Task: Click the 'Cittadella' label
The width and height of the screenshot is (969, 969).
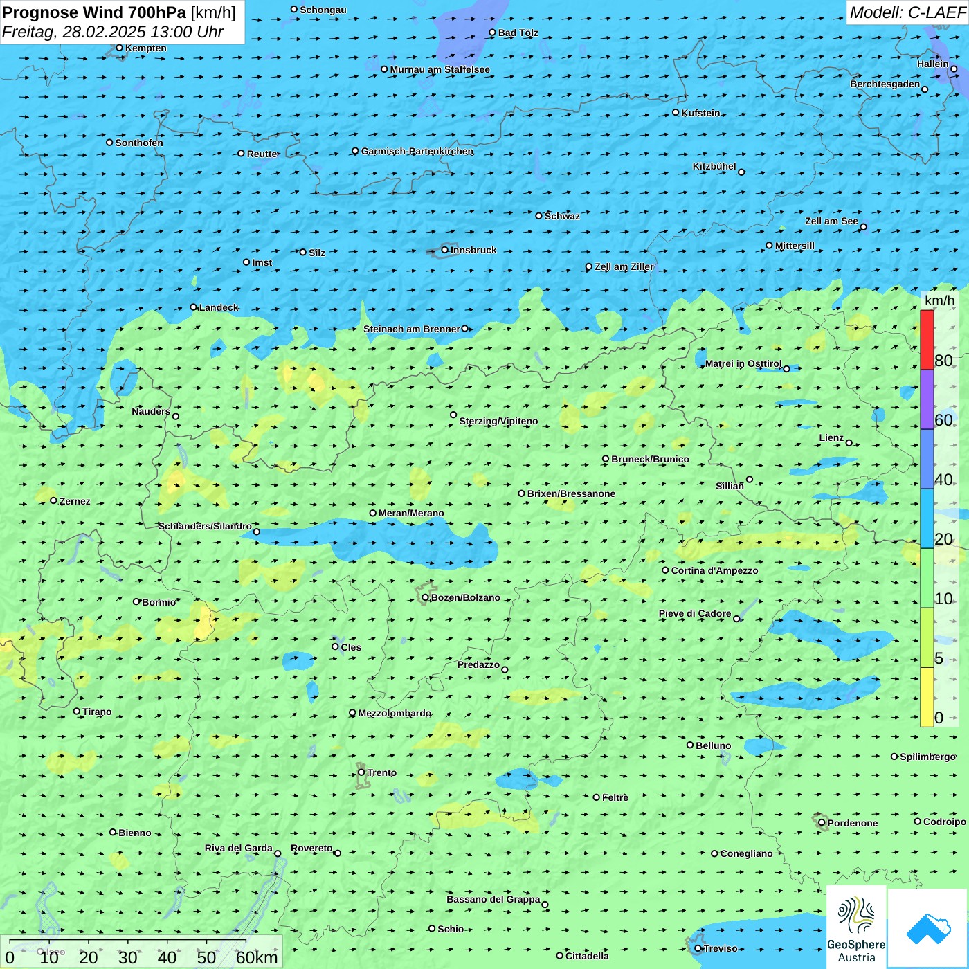Action: click(587, 956)
